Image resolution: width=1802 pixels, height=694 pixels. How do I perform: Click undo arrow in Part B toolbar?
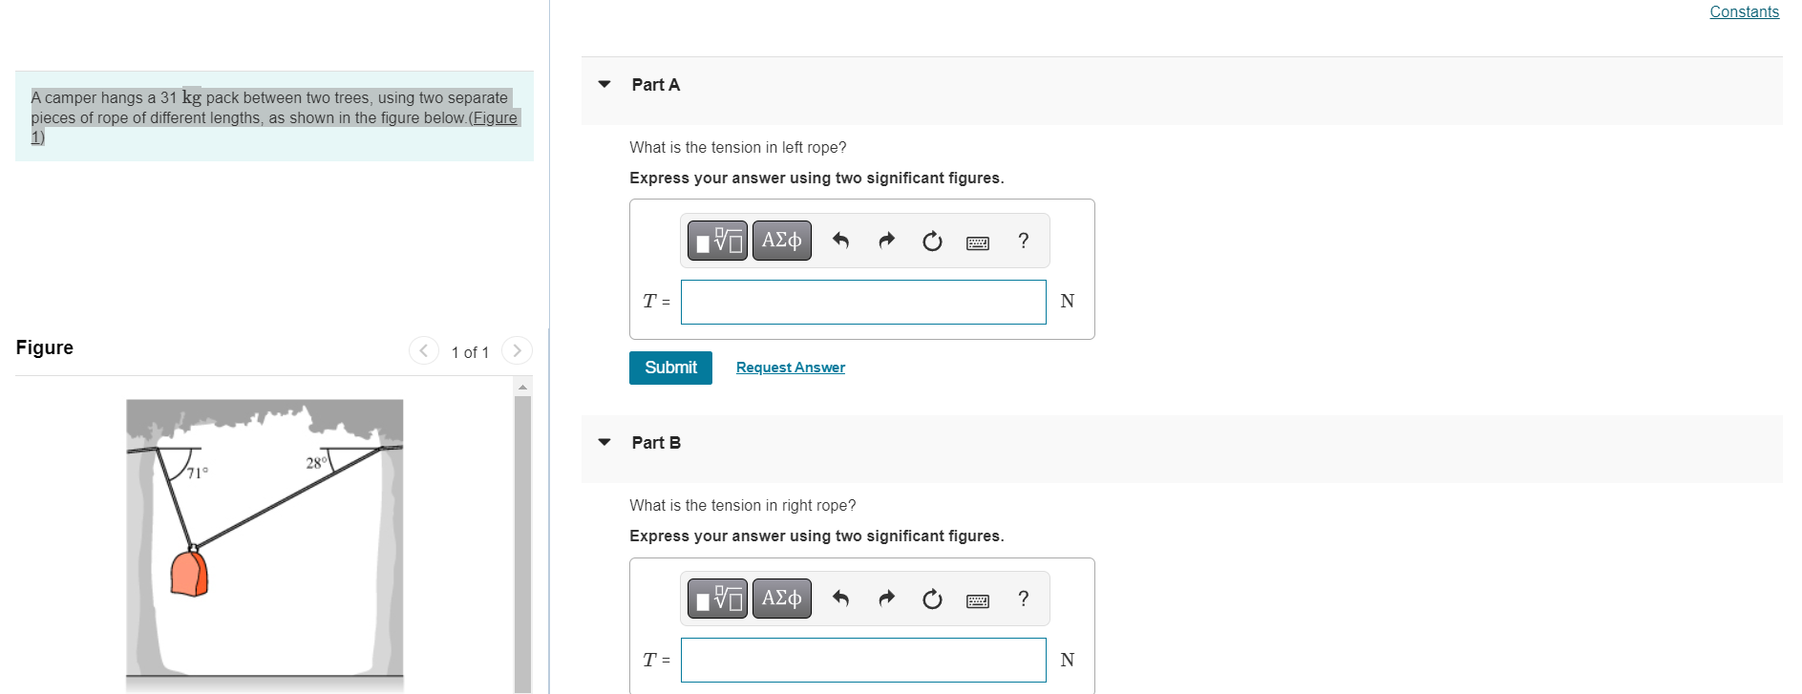click(840, 599)
